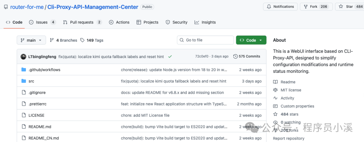Open the Actions tab
The height and width of the screenshot is (142, 364).
(119, 22)
